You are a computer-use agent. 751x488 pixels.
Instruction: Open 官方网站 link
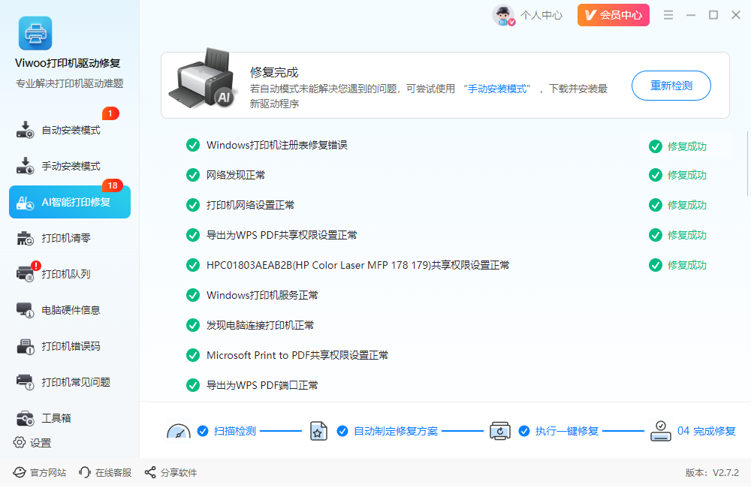39,473
